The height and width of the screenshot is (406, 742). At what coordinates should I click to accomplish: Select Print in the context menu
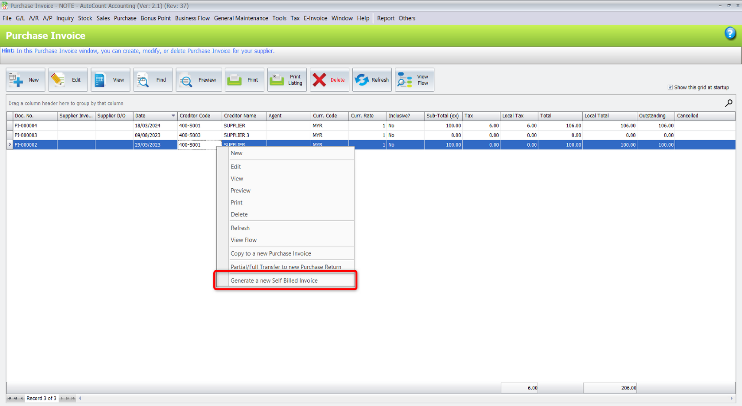click(285, 203)
